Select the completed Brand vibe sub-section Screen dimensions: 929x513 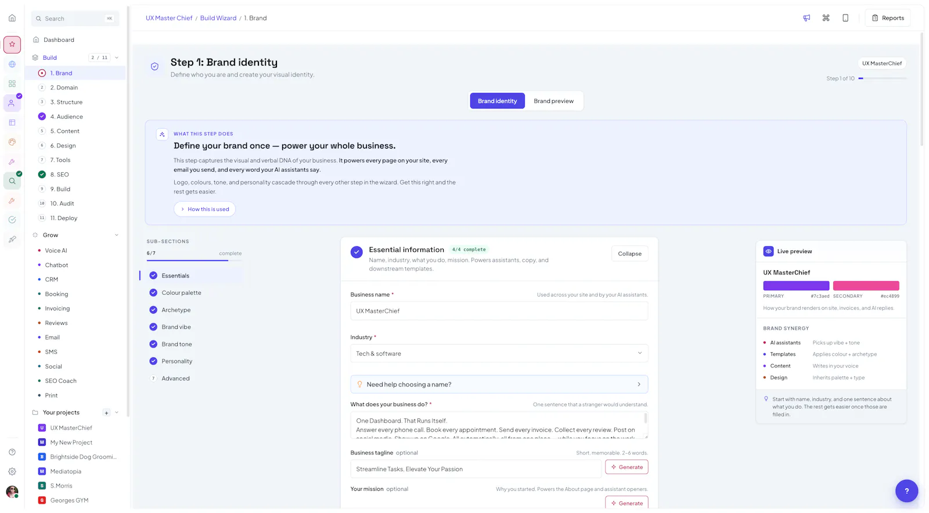[192, 327]
